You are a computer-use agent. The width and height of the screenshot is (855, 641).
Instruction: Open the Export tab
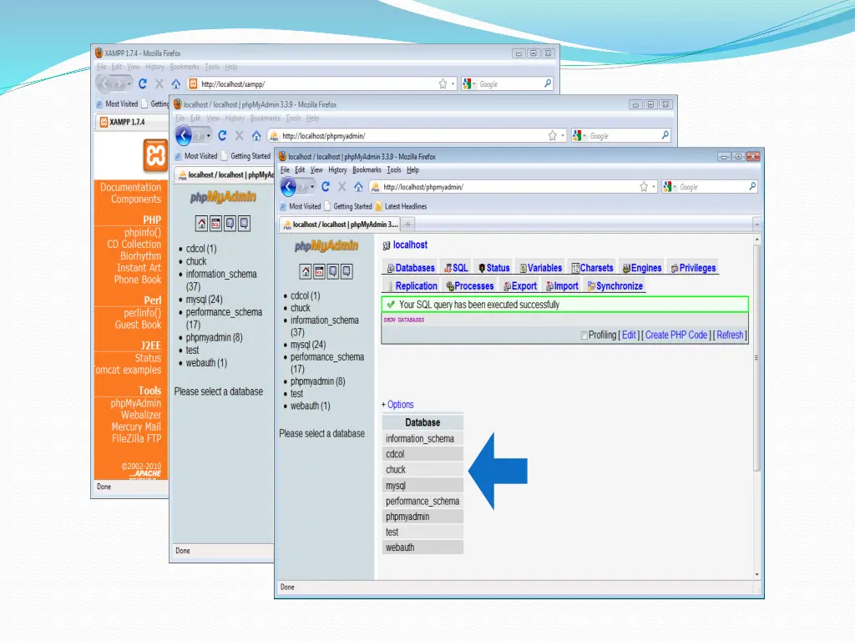(520, 285)
